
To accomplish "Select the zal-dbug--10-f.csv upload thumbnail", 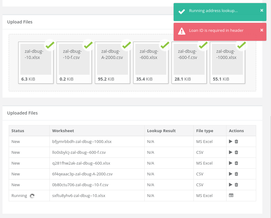I will click(x=74, y=63).
